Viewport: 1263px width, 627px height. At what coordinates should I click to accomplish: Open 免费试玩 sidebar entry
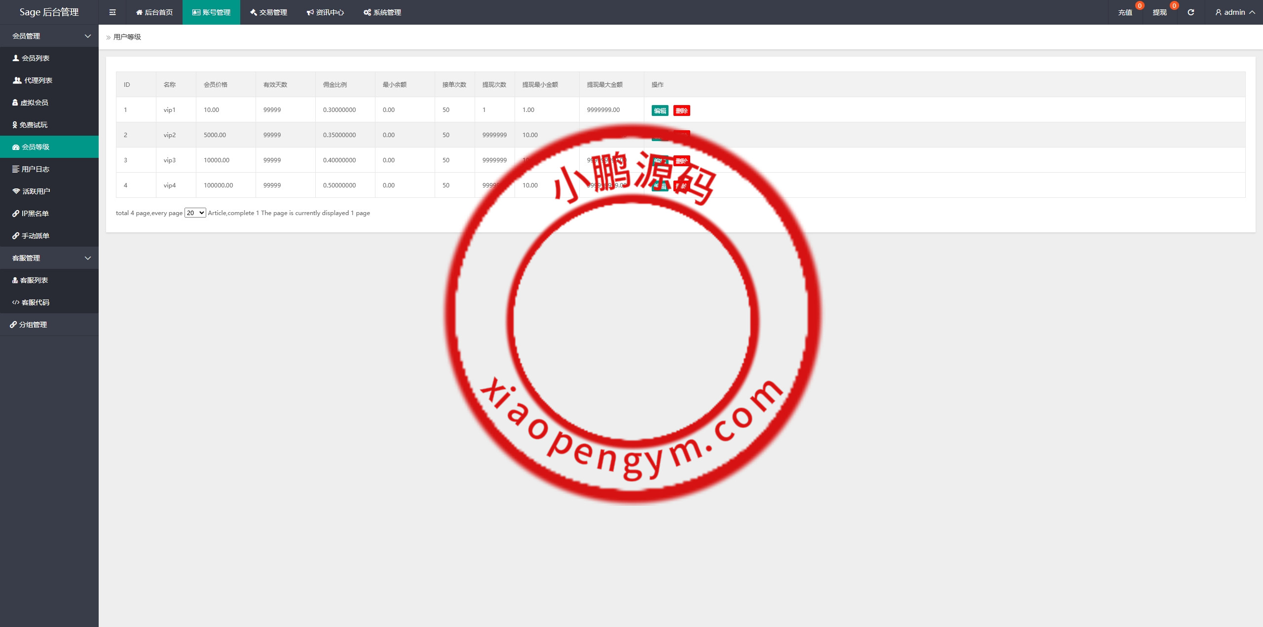click(x=33, y=125)
